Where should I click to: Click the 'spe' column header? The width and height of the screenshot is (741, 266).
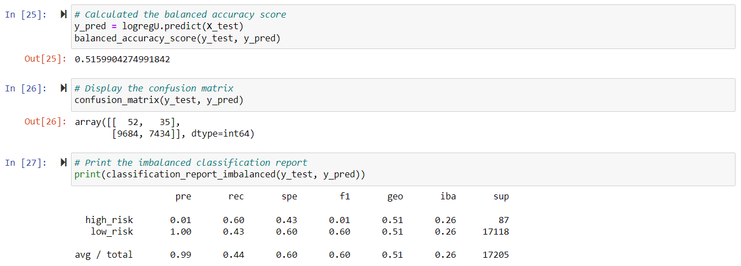click(289, 197)
